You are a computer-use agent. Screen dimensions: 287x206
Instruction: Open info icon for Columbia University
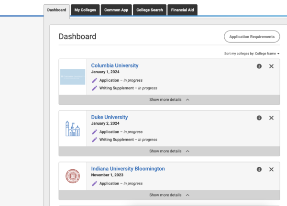point(259,66)
